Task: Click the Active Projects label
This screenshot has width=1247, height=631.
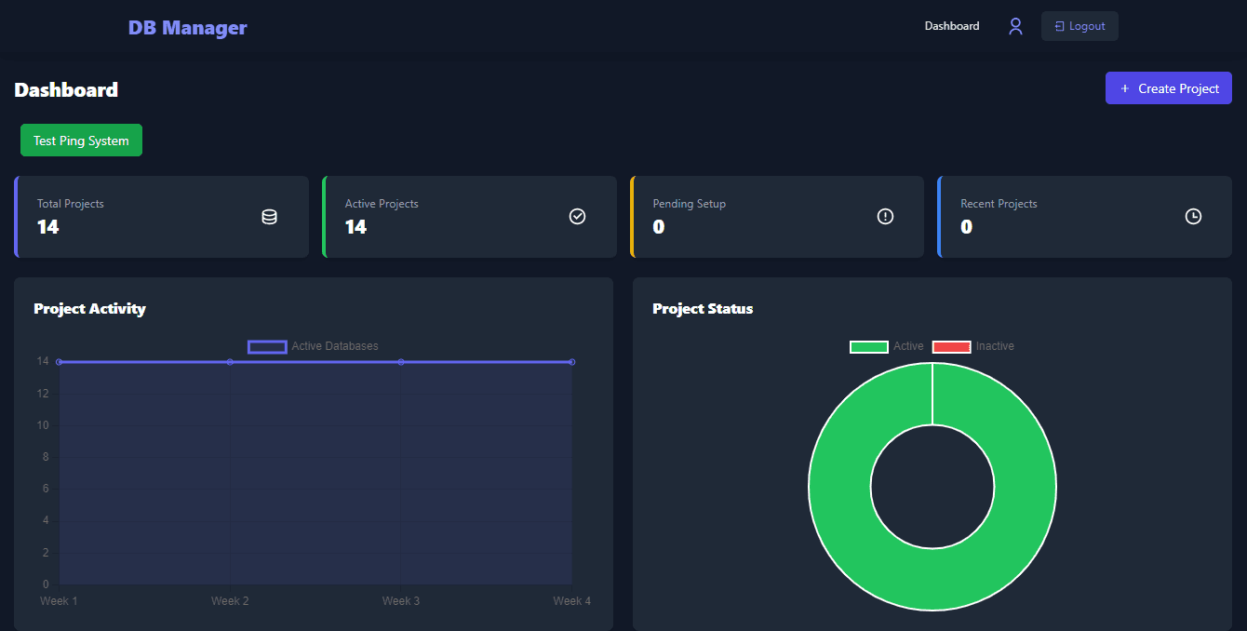Action: (382, 204)
